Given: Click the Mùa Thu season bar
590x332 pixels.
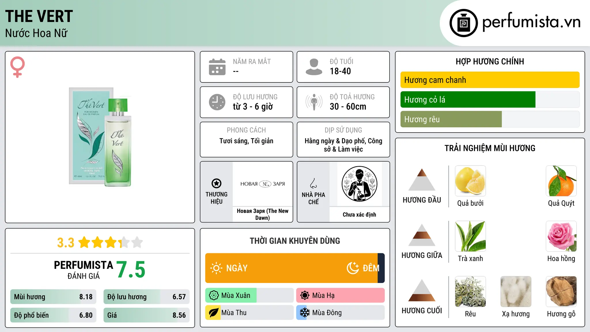Looking at the screenshot, I should pos(249,313).
